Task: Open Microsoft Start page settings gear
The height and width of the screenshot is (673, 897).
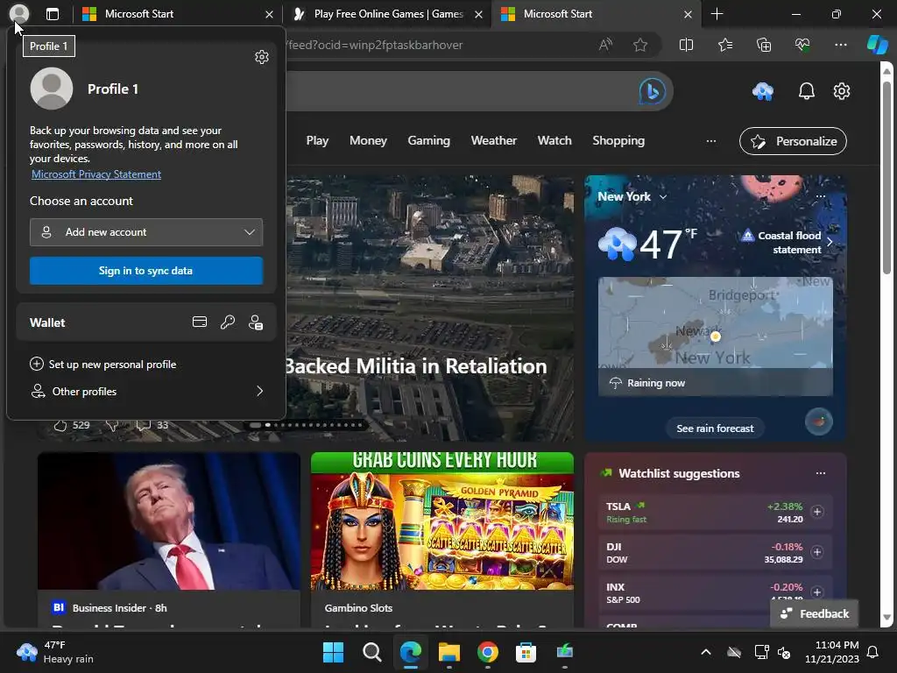Action: [x=842, y=91]
